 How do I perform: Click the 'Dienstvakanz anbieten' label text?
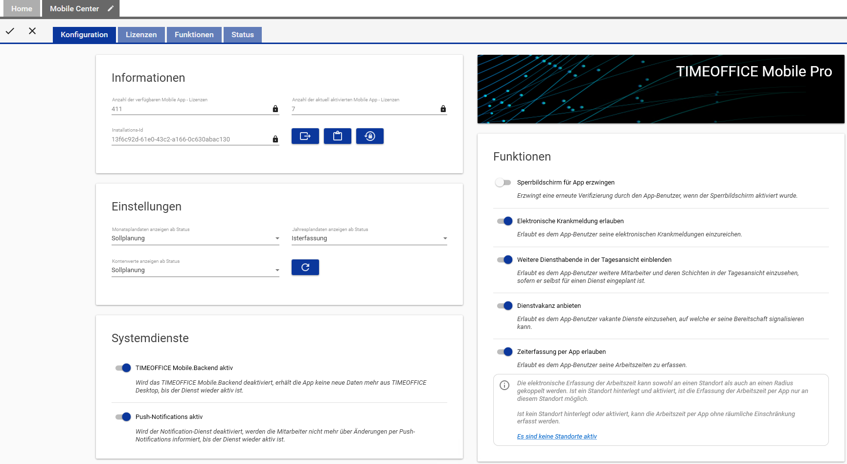pos(549,306)
